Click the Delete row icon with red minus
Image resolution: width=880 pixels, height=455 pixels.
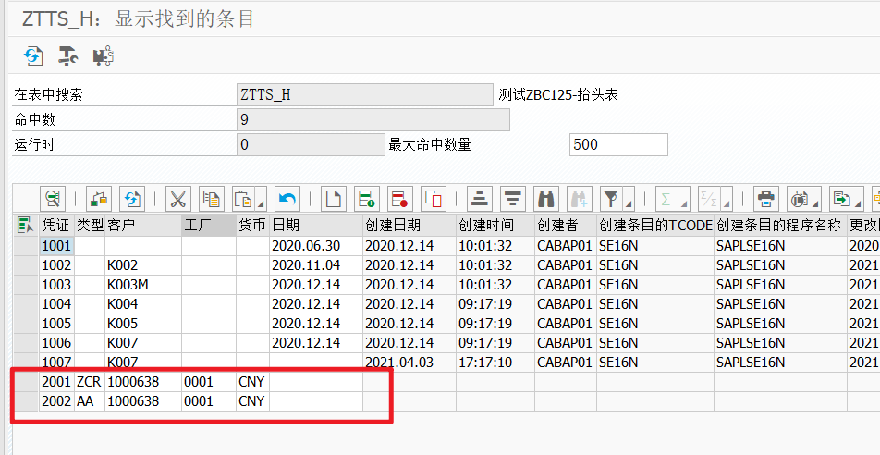400,199
